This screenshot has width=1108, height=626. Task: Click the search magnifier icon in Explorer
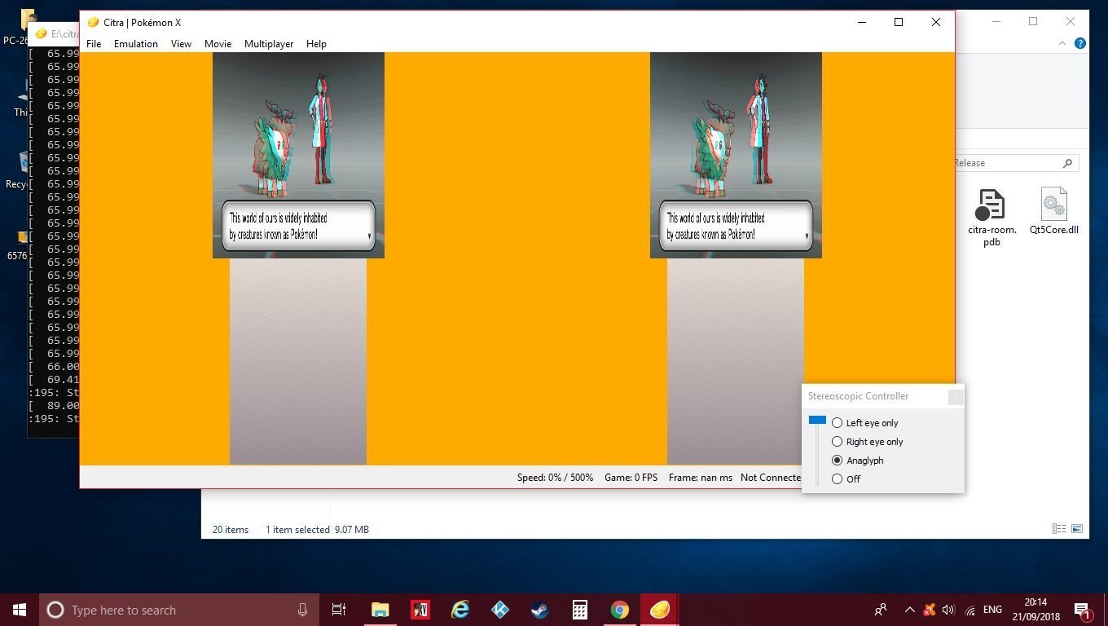[x=1067, y=163]
